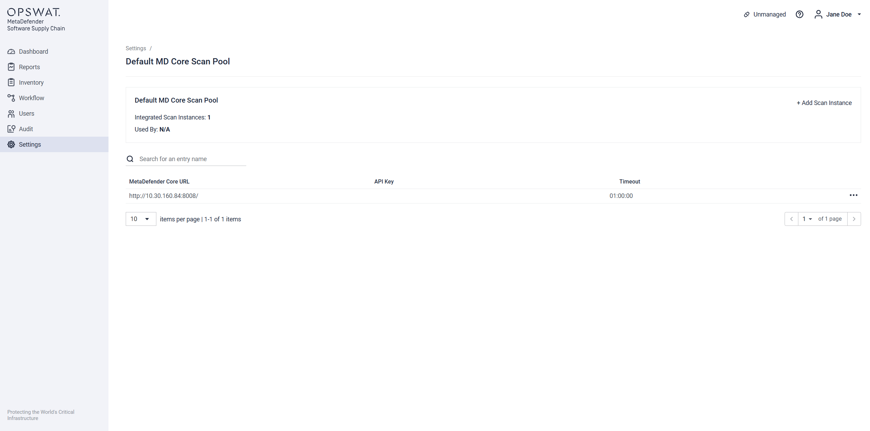
Task: Click the Used By: N/A text
Action: pos(152,129)
